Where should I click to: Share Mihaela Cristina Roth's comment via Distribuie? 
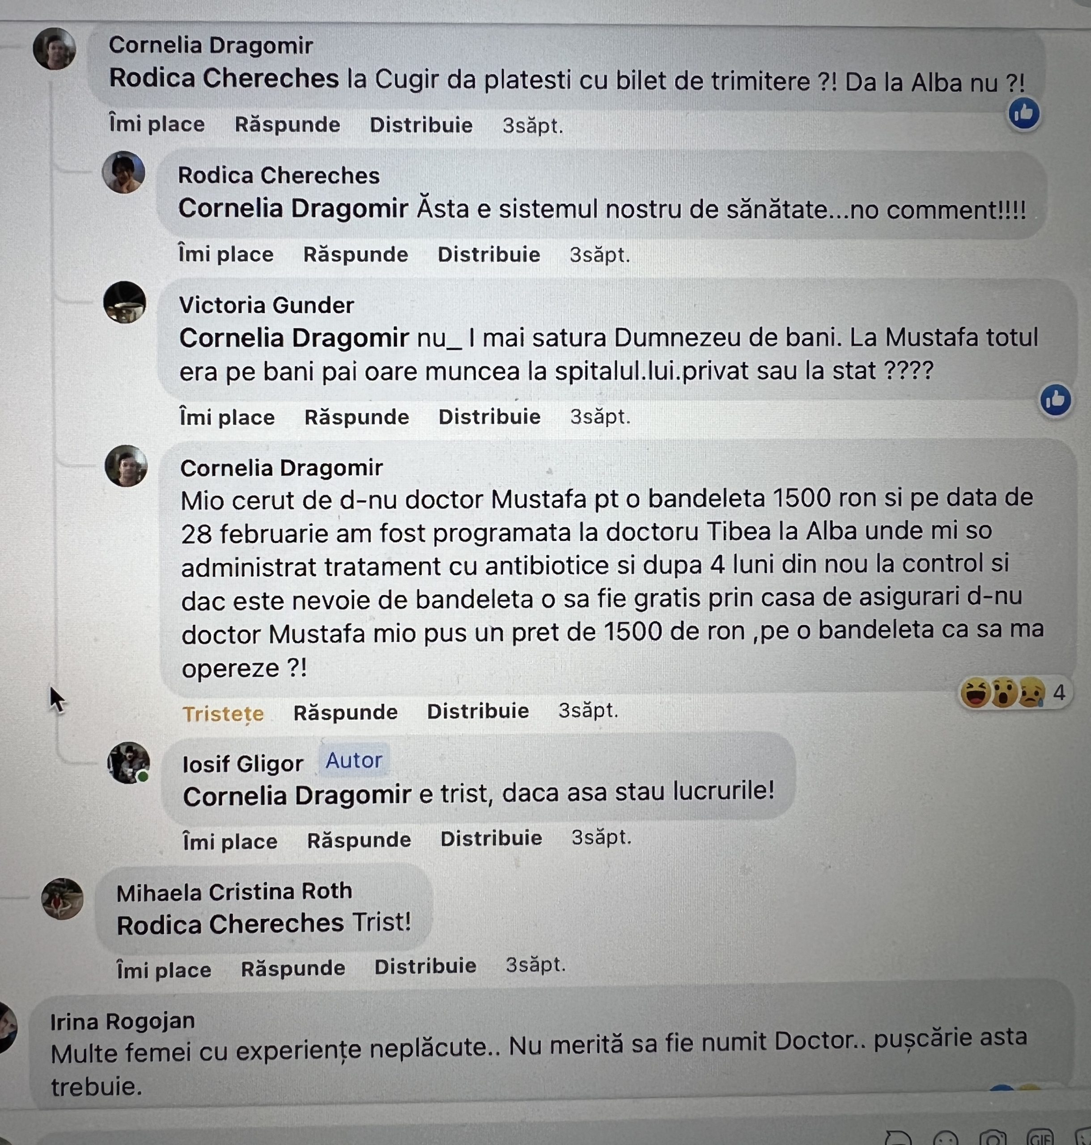click(x=425, y=967)
